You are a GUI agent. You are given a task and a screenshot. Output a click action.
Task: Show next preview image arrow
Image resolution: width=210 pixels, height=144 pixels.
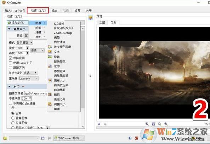(105, 124)
